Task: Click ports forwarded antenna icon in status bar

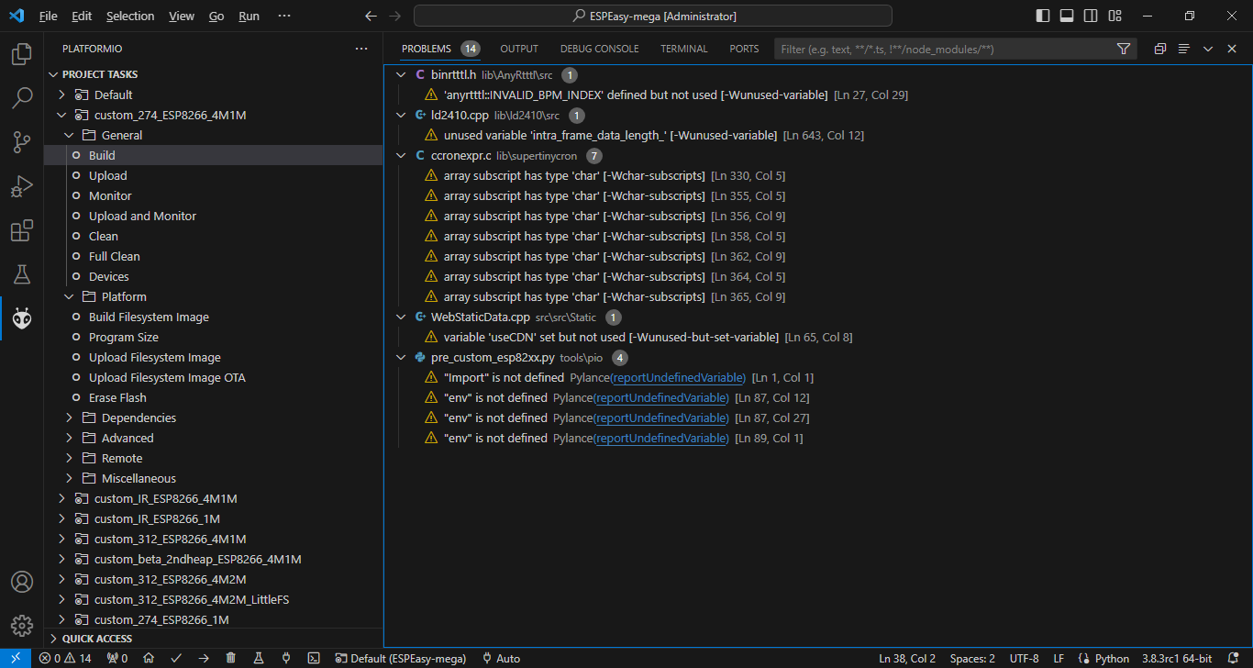Action: (x=117, y=658)
